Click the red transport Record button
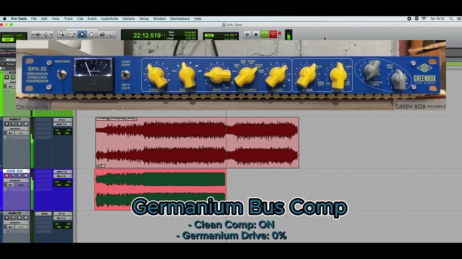This screenshot has height=259, width=462. coord(273,35)
